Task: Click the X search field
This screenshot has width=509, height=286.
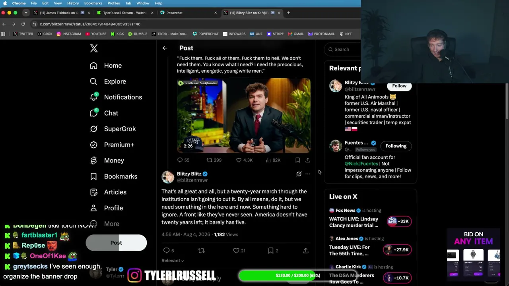Action: coord(343,49)
